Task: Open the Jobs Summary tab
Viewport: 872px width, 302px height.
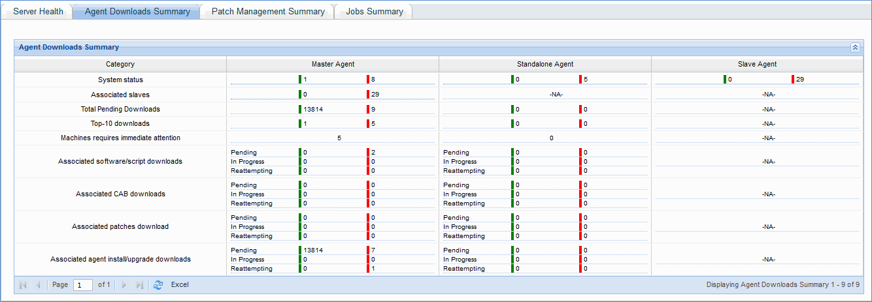Action: click(x=374, y=11)
